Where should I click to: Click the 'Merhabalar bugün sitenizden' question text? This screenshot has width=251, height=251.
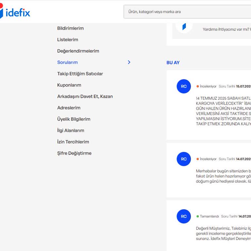[224, 176]
